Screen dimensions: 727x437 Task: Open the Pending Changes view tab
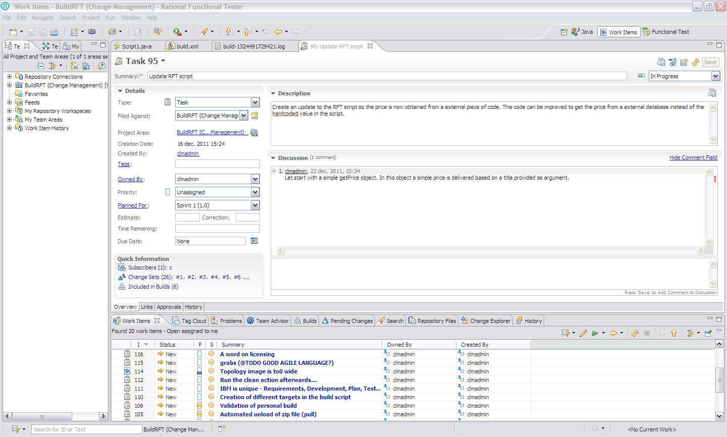tap(348, 321)
